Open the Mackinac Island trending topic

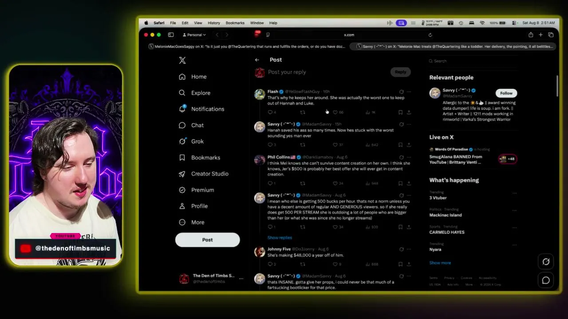446,215
